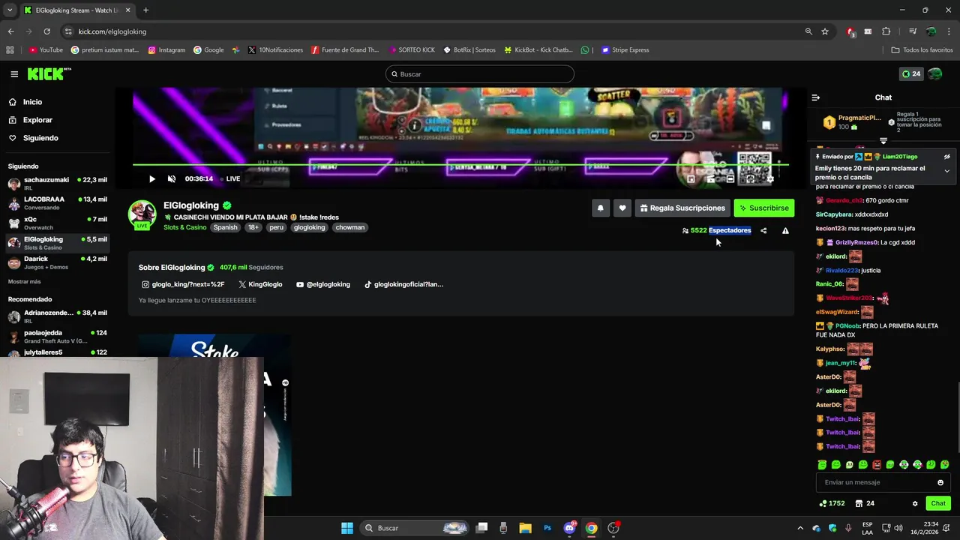
Task: Open the user avatar menu
Action: coord(934,74)
